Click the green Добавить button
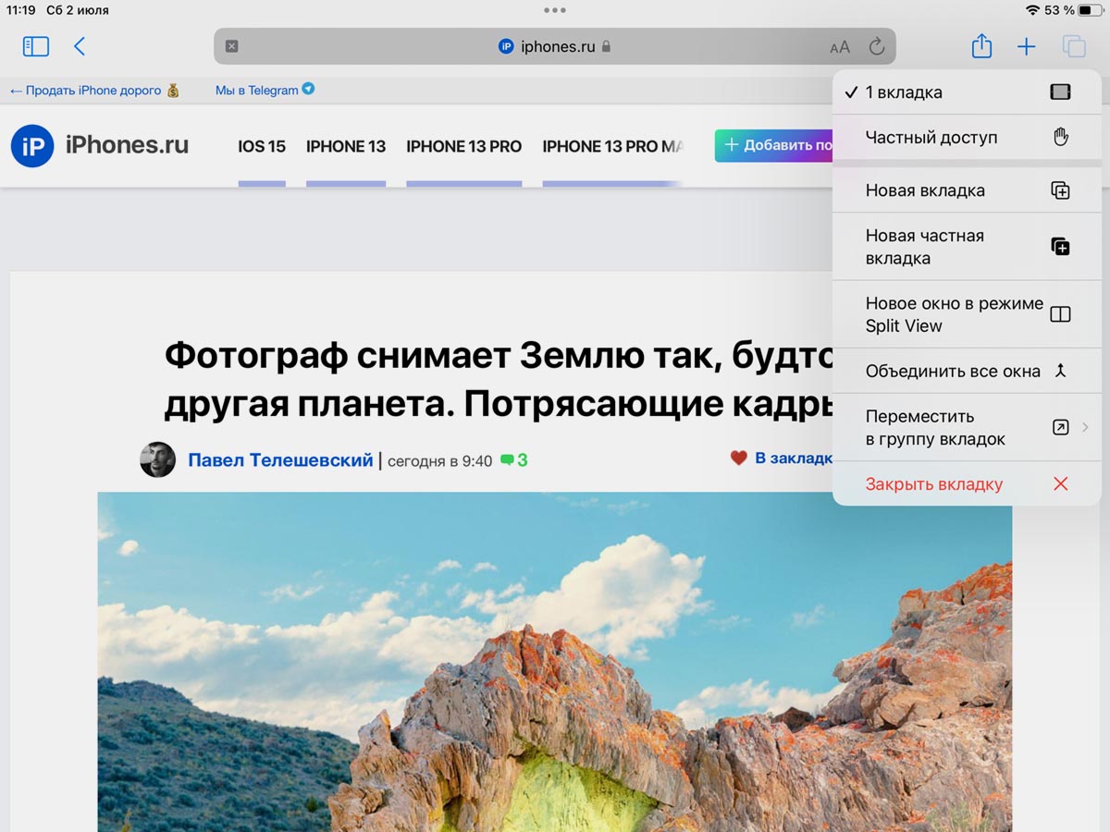This screenshot has height=832, width=1110. 774,145
